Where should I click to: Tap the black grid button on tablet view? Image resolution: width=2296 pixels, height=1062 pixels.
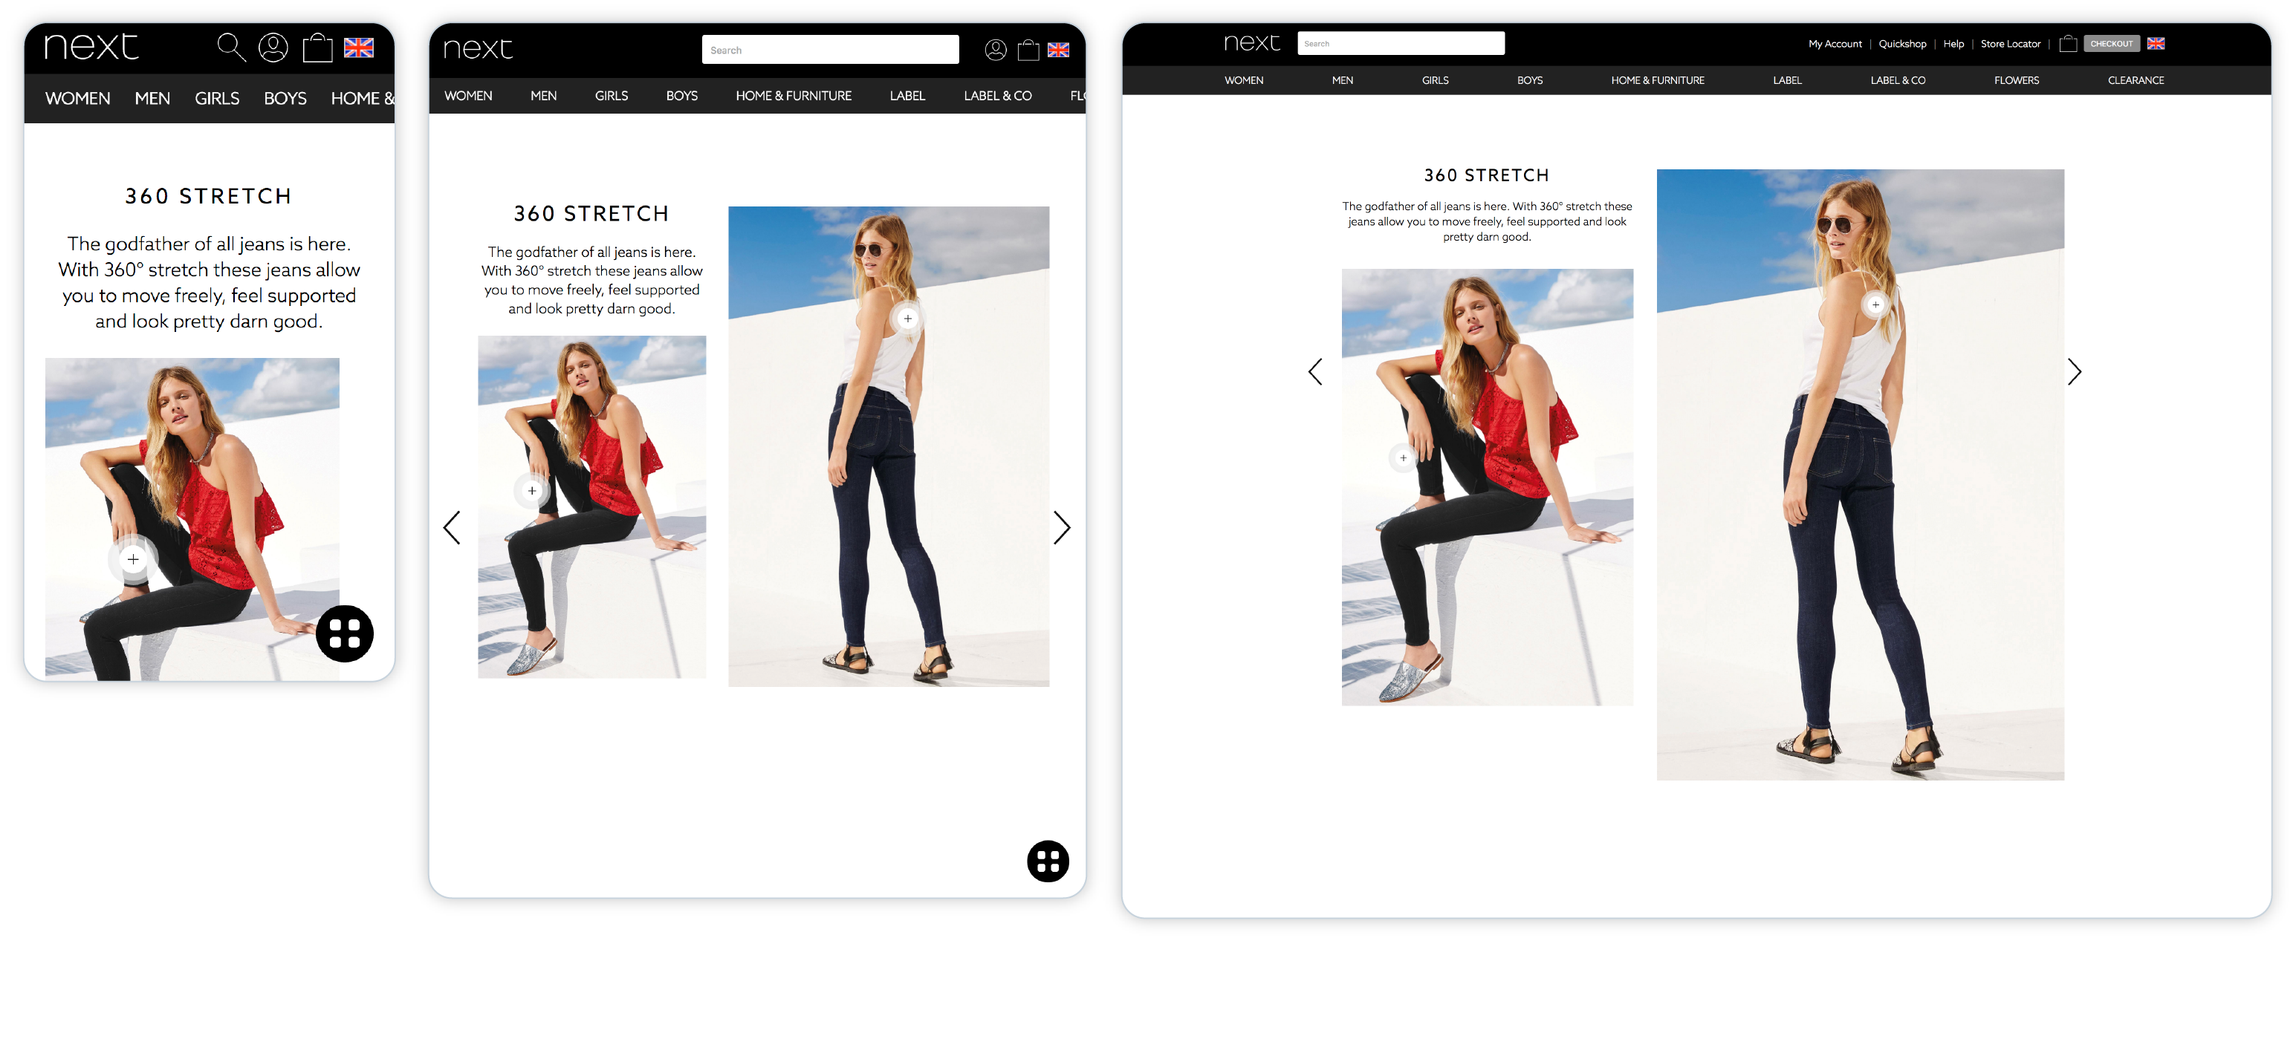[1047, 861]
